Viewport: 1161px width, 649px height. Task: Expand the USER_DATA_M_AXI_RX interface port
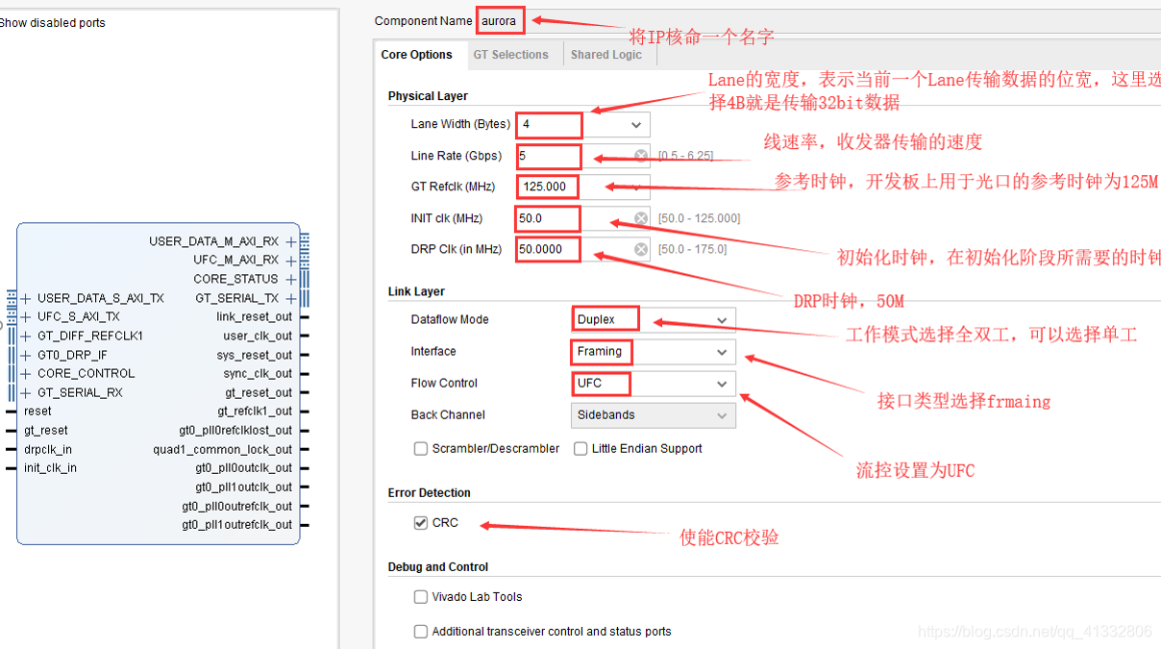click(x=291, y=241)
